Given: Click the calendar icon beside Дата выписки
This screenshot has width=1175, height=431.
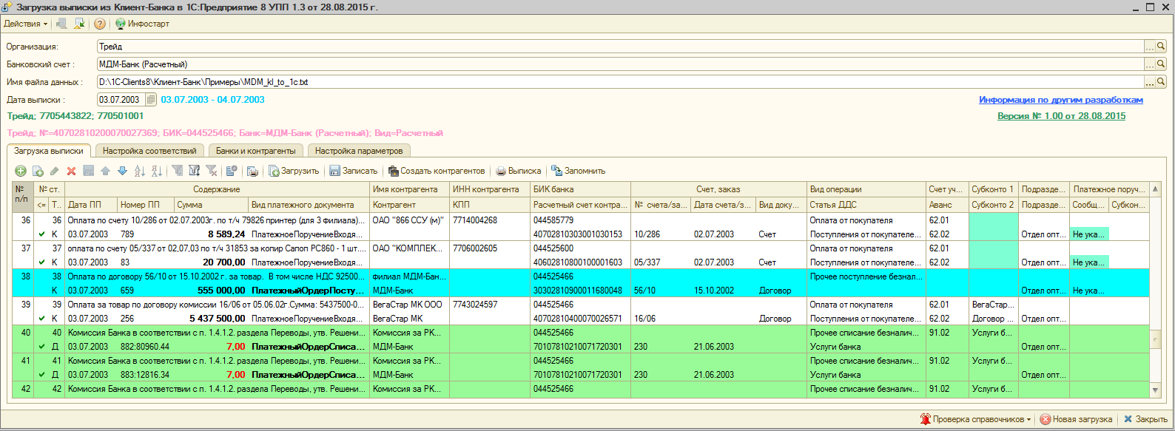Looking at the screenshot, I should pyautogui.click(x=151, y=100).
